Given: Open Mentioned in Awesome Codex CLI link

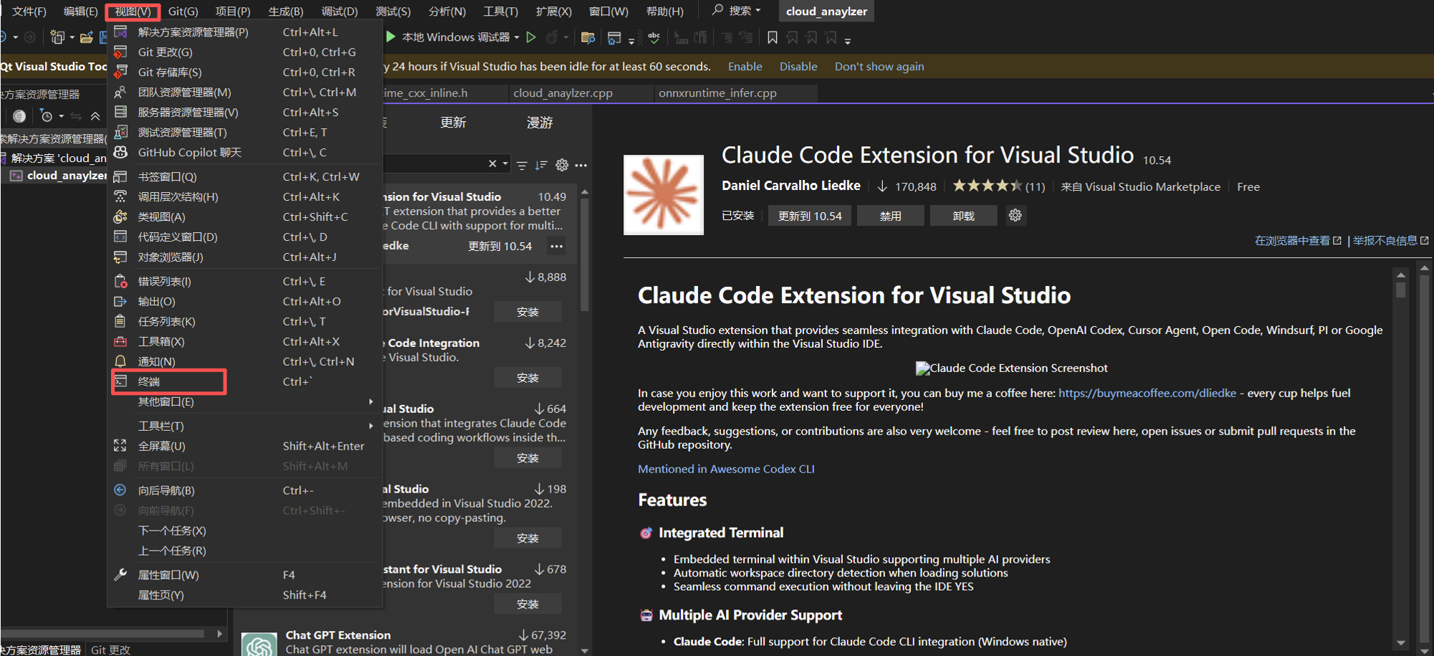Looking at the screenshot, I should (x=726, y=469).
